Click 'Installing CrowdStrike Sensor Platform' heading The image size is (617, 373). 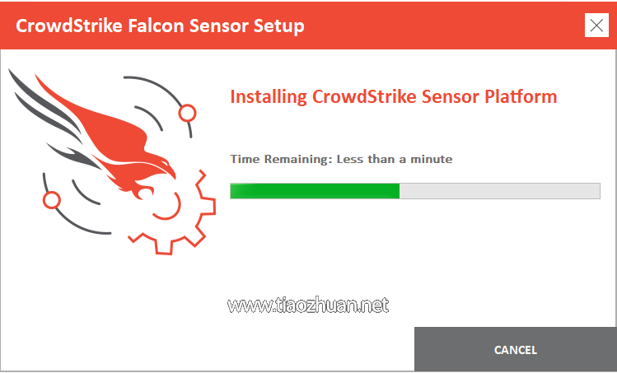point(394,97)
